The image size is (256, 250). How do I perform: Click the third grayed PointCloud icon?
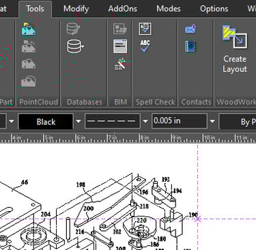[x=29, y=64]
